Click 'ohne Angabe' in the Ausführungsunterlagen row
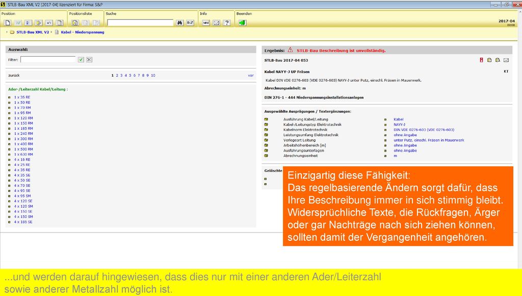The image size is (522, 296). tap(405, 151)
